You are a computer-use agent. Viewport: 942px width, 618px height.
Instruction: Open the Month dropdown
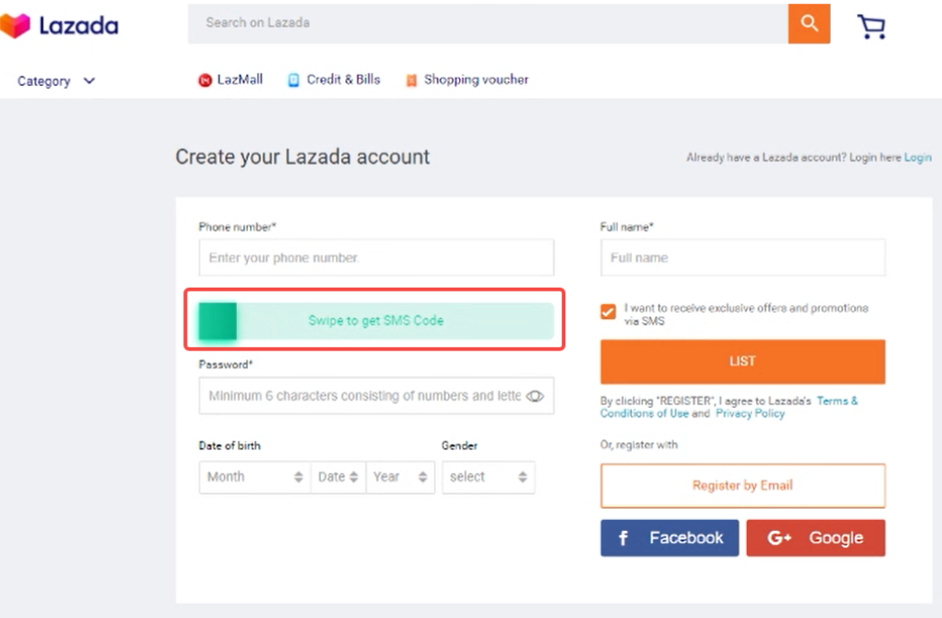254,476
